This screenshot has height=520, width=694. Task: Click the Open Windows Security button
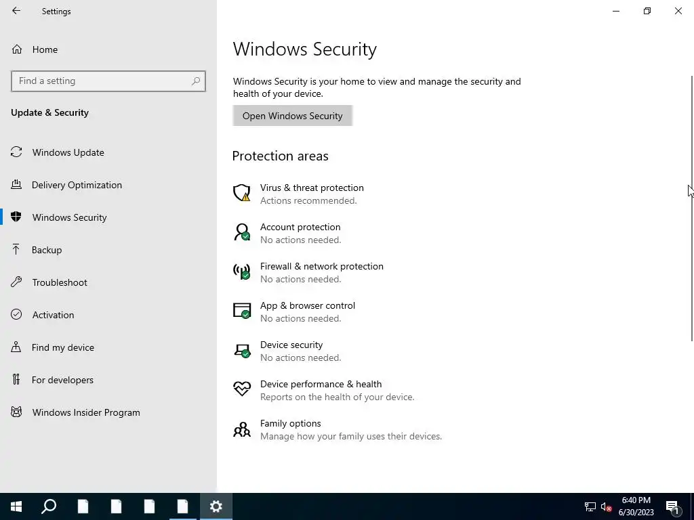tap(293, 116)
